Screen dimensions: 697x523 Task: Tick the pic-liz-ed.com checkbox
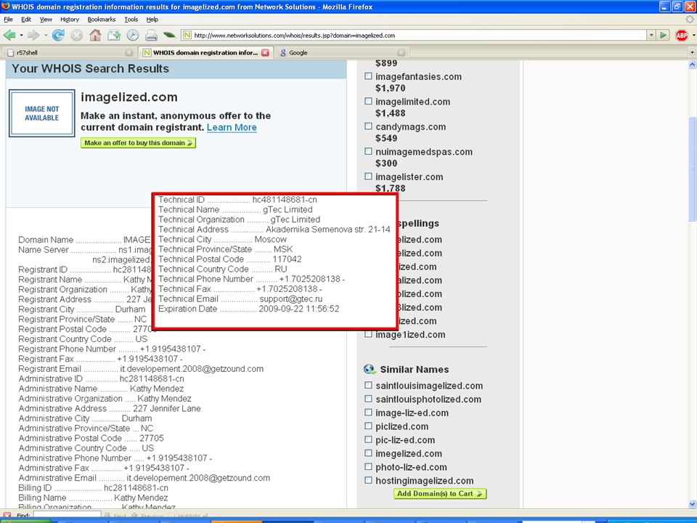(x=368, y=439)
